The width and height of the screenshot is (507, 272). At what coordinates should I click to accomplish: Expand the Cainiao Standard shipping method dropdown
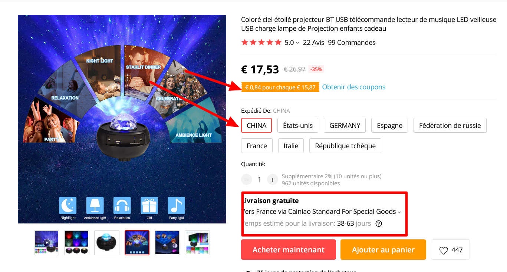399,212
